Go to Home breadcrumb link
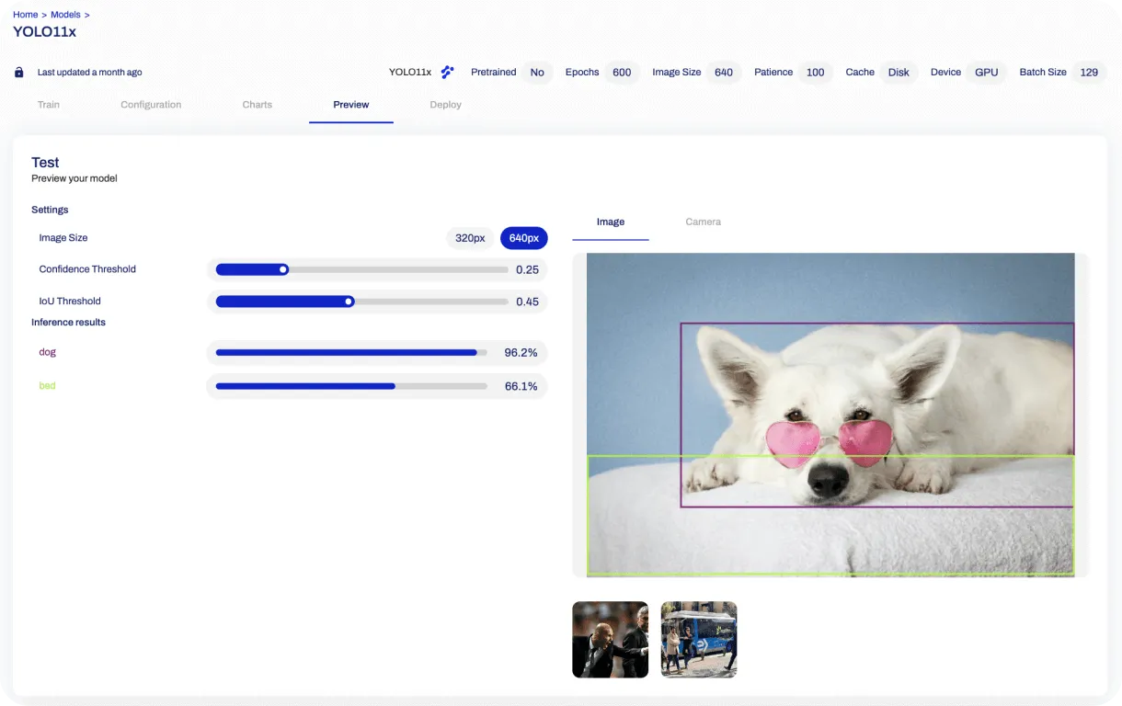Image resolution: width=1122 pixels, height=706 pixels. click(25, 15)
